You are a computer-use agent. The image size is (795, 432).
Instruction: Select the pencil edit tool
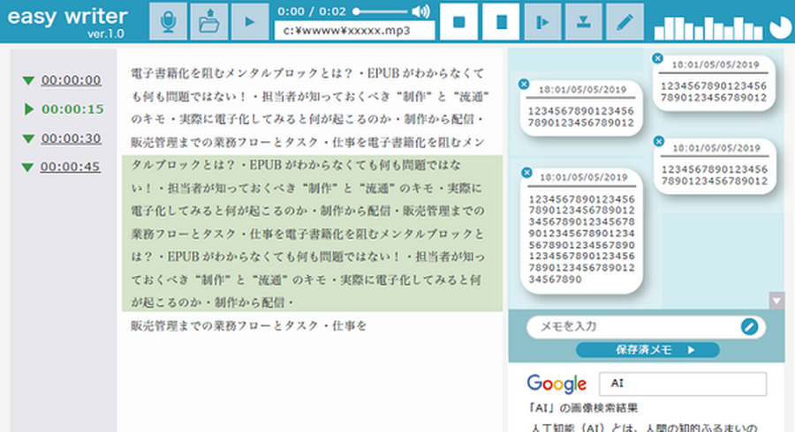pos(625,21)
